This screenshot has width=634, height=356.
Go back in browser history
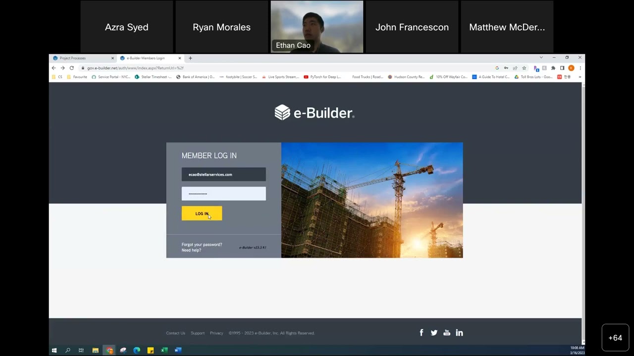[x=54, y=68]
